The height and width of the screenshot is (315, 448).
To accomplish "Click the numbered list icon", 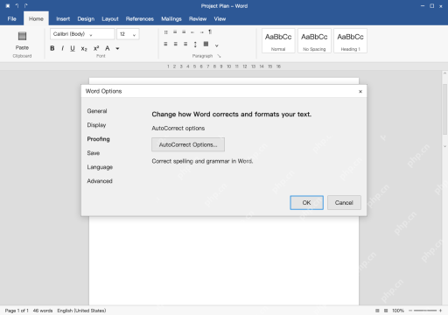I will coord(175,32).
